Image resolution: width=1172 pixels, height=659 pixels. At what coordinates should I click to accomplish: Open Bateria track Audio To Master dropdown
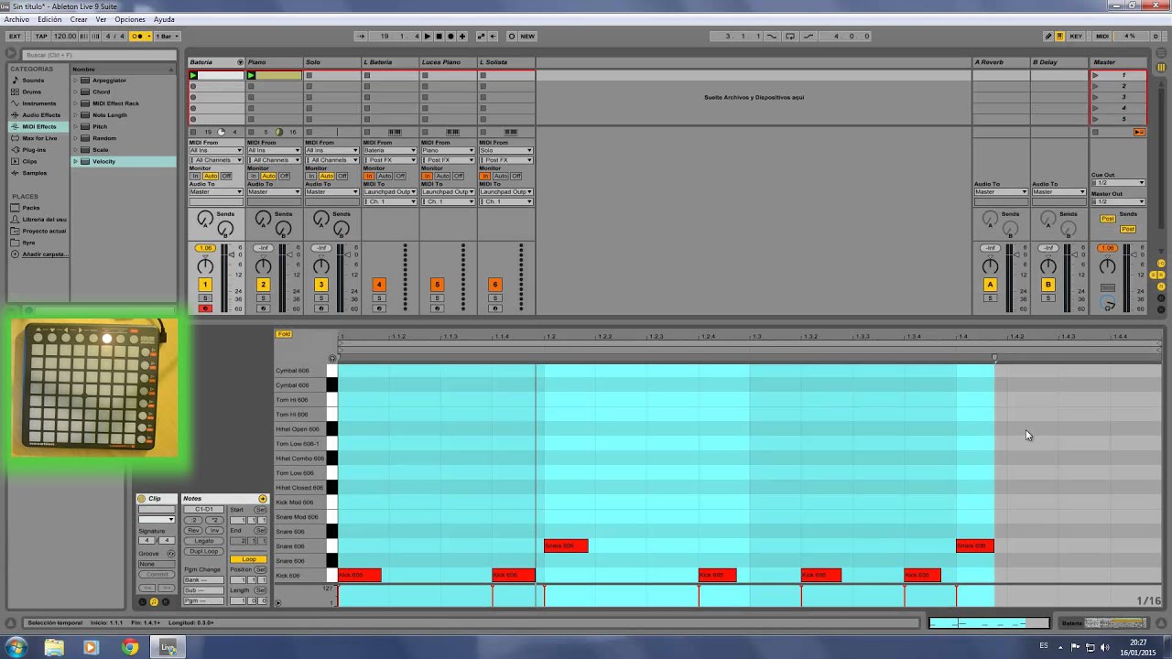click(216, 192)
